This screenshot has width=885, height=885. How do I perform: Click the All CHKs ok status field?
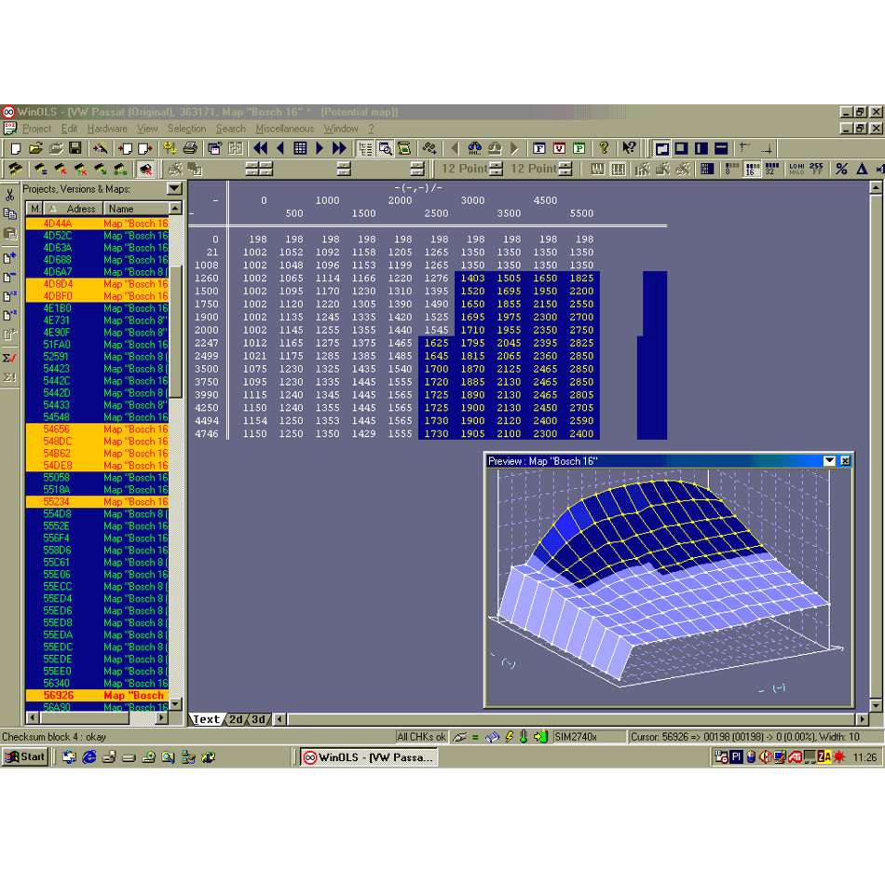[x=421, y=737]
